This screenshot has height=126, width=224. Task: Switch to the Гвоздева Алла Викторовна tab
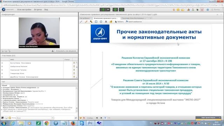134,18
